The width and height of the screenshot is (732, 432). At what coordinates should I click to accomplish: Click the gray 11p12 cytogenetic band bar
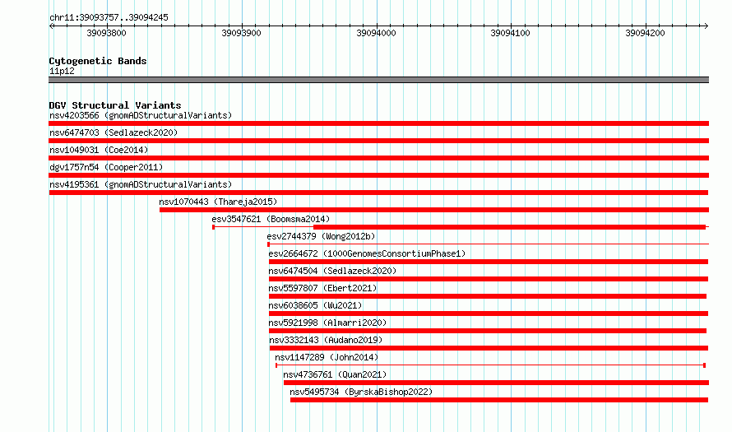click(x=378, y=80)
